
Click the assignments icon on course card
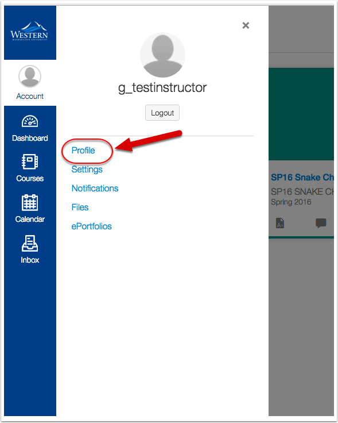click(280, 223)
